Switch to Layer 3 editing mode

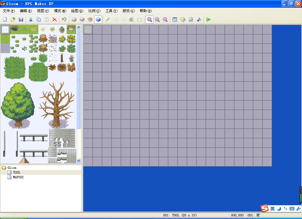coord(90,19)
